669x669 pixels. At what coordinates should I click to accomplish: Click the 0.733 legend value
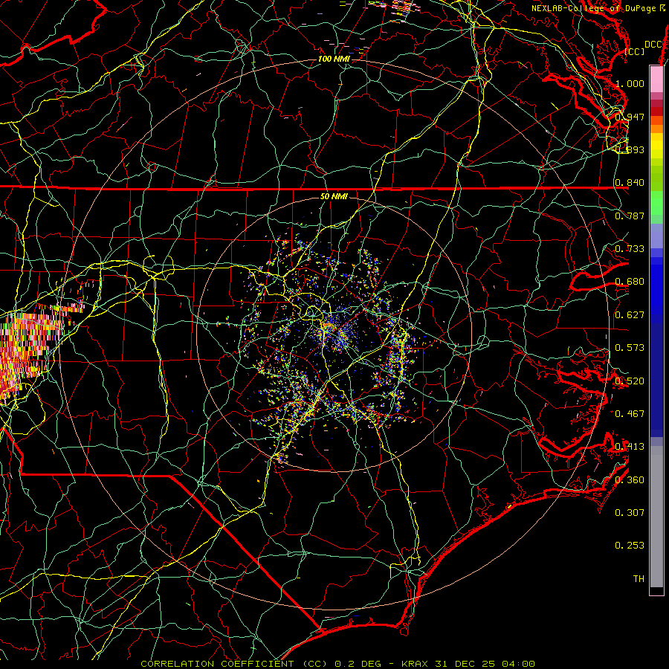coord(630,248)
